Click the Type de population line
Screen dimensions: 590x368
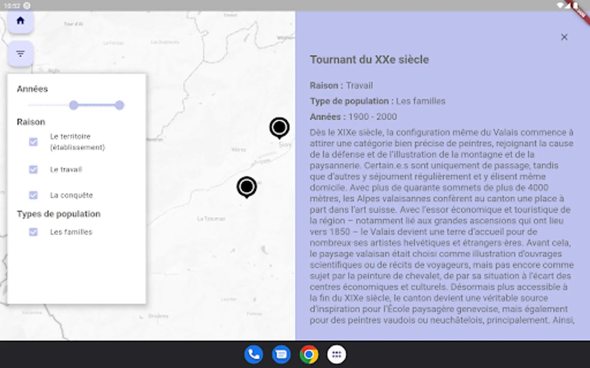point(377,101)
